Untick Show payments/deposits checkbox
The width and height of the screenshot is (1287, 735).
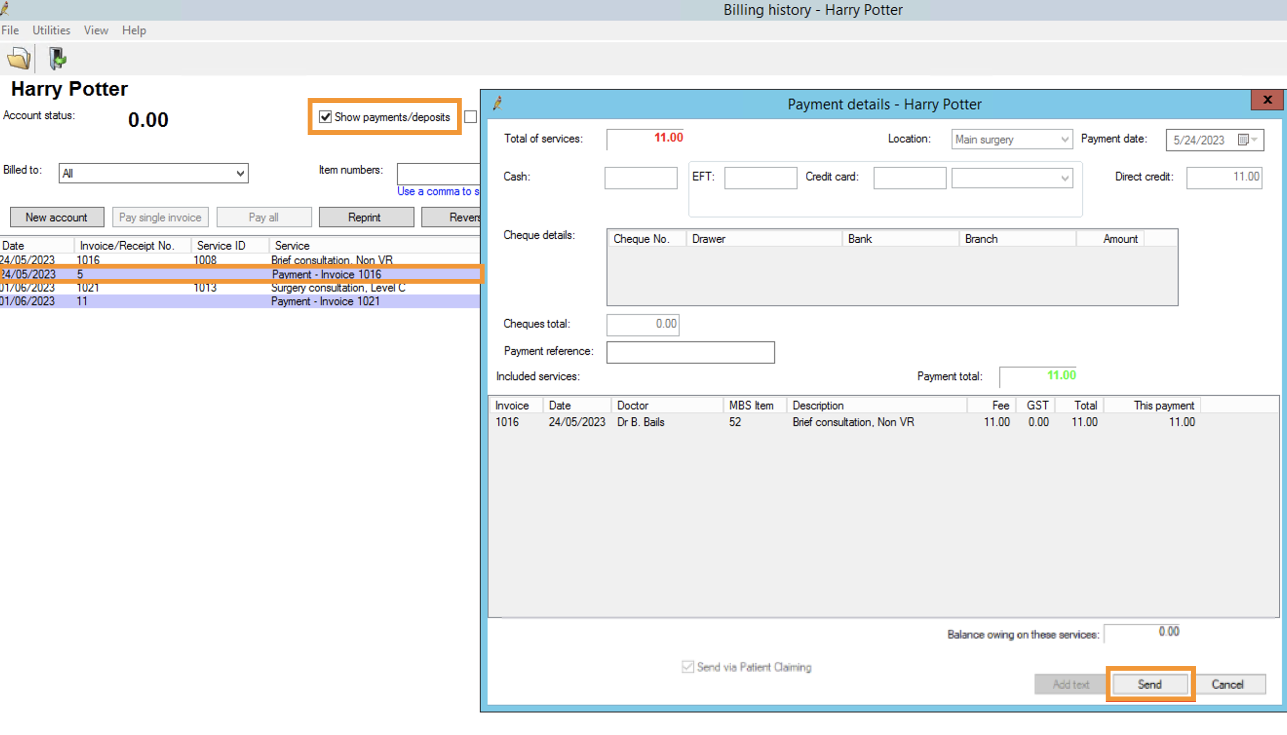(325, 117)
